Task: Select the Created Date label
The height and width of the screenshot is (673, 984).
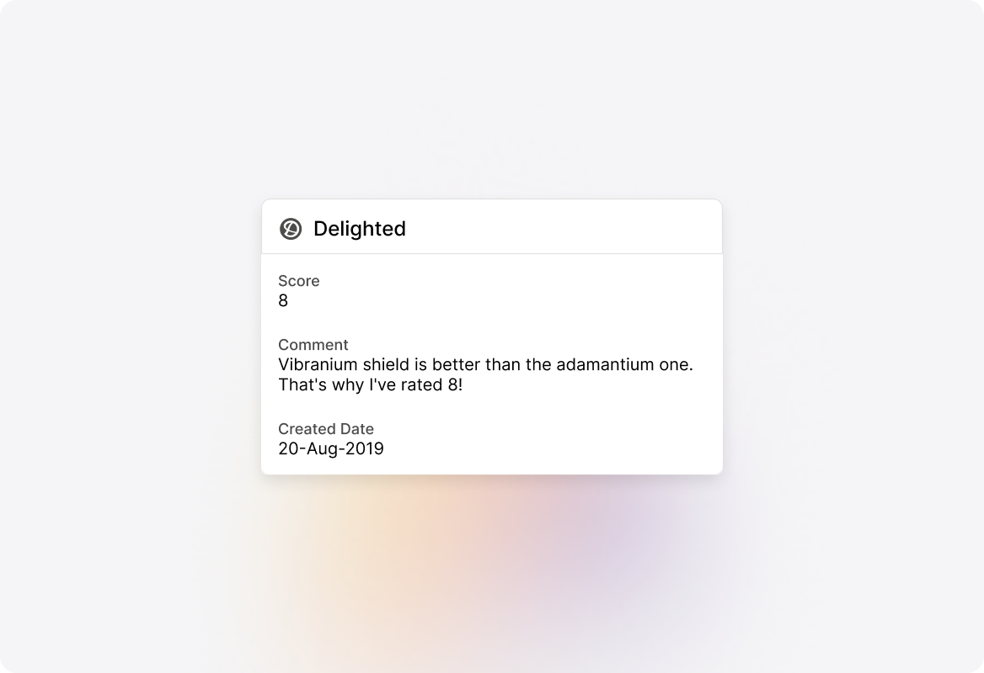Action: [326, 429]
